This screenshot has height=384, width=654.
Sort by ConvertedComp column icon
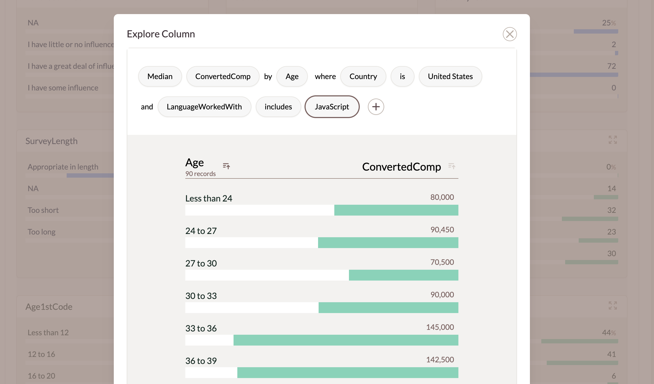(x=451, y=166)
